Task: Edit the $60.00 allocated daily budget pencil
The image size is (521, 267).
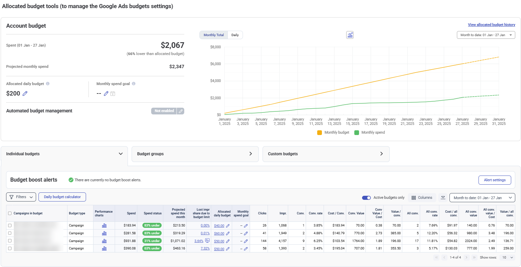Action: coord(228,233)
